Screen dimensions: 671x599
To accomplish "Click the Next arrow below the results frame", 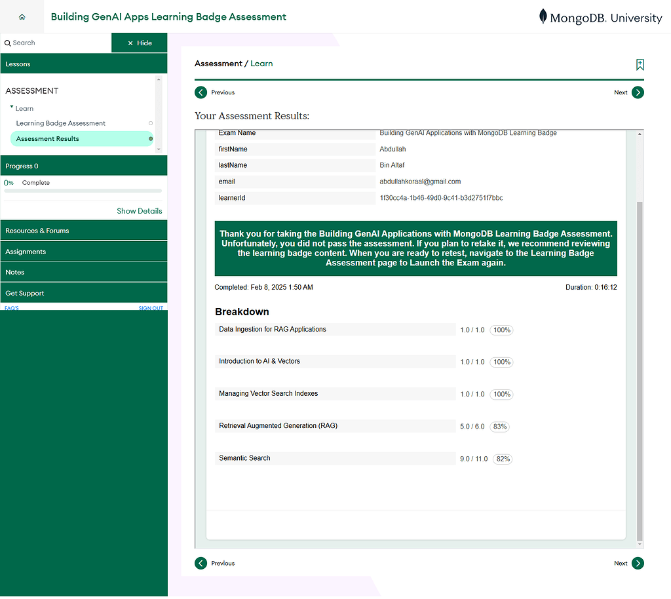I will 638,563.
